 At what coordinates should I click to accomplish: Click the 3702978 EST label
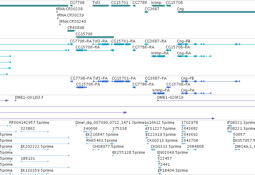190,123
